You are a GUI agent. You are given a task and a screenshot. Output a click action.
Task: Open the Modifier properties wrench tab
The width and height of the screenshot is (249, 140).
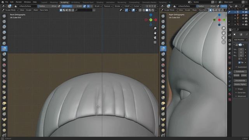pos(230,73)
